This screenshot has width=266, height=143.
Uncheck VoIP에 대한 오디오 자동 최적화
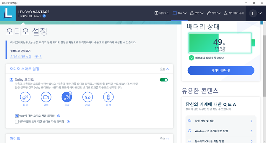point(17,116)
